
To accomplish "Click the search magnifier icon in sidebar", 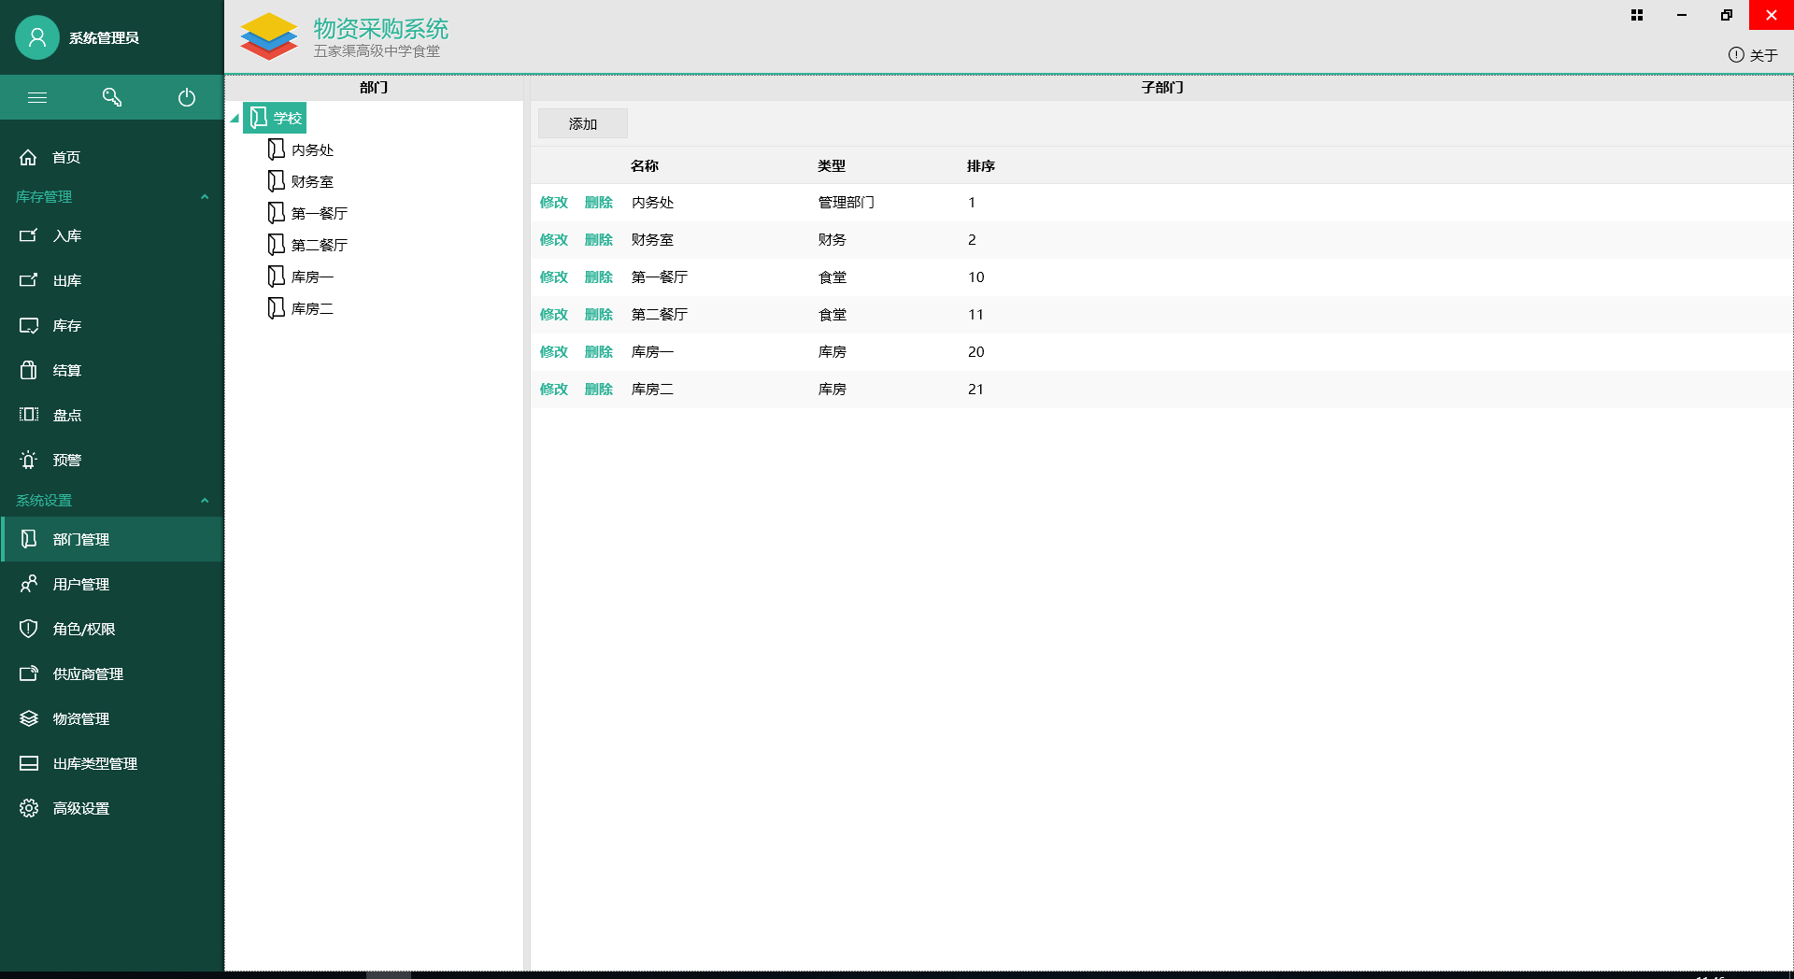I will [112, 97].
